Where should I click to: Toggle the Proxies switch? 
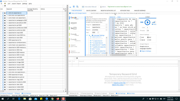pyautogui.click(x=147, y=31)
